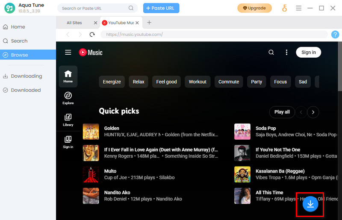The image size is (342, 220).
Task: Go back in the embedded browser
Action: [68, 35]
